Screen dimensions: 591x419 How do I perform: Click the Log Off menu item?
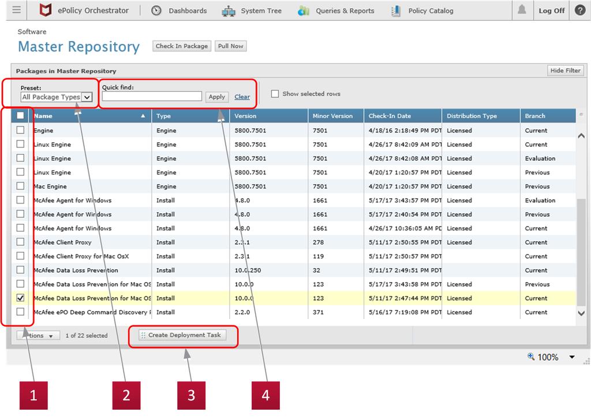click(551, 10)
